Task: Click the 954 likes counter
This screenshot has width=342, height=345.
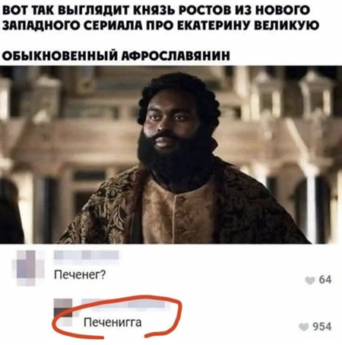Action: pos(322,327)
